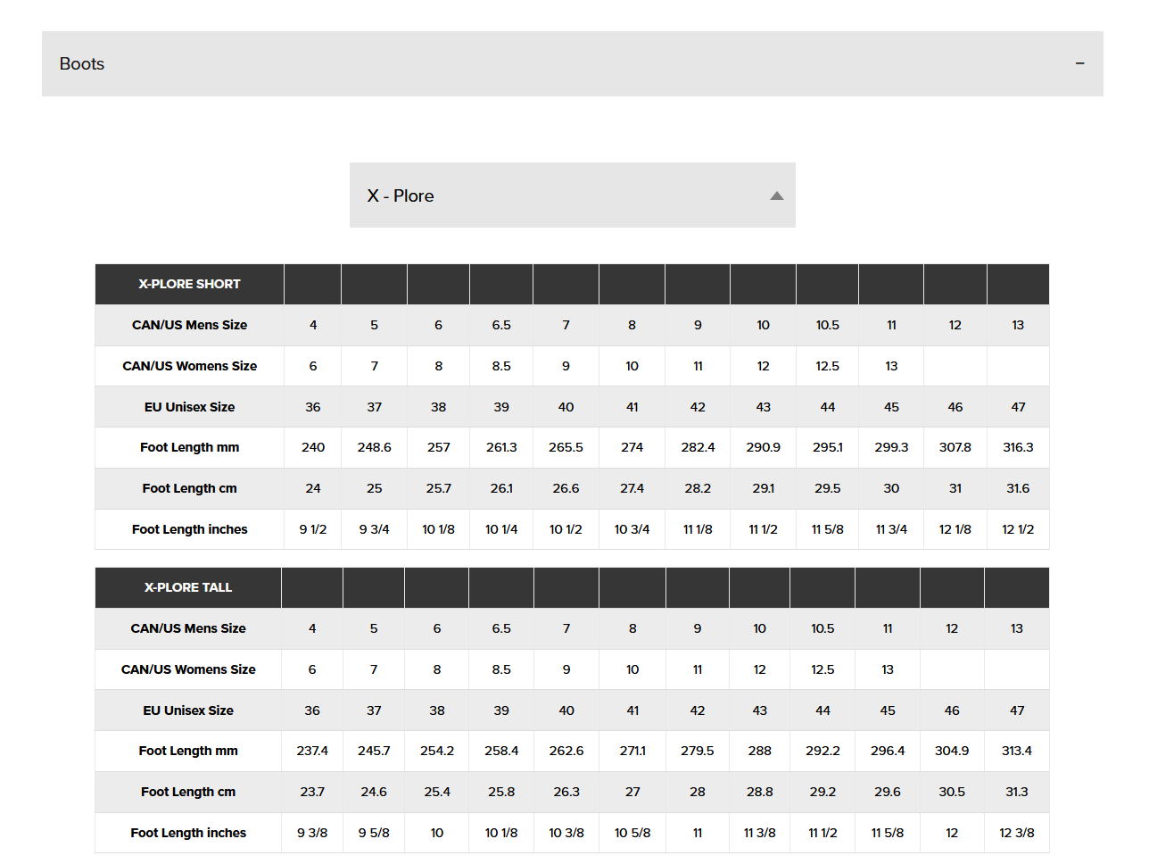Click the 11 3/8 inches cell
The image size is (1149, 864).
click(760, 833)
